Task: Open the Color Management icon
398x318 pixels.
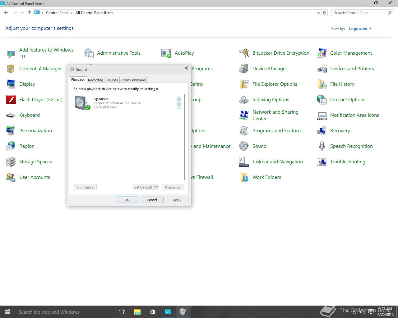Action: tap(322, 53)
